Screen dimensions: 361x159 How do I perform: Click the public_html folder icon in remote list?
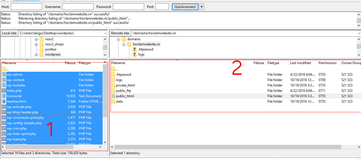(x=113, y=96)
